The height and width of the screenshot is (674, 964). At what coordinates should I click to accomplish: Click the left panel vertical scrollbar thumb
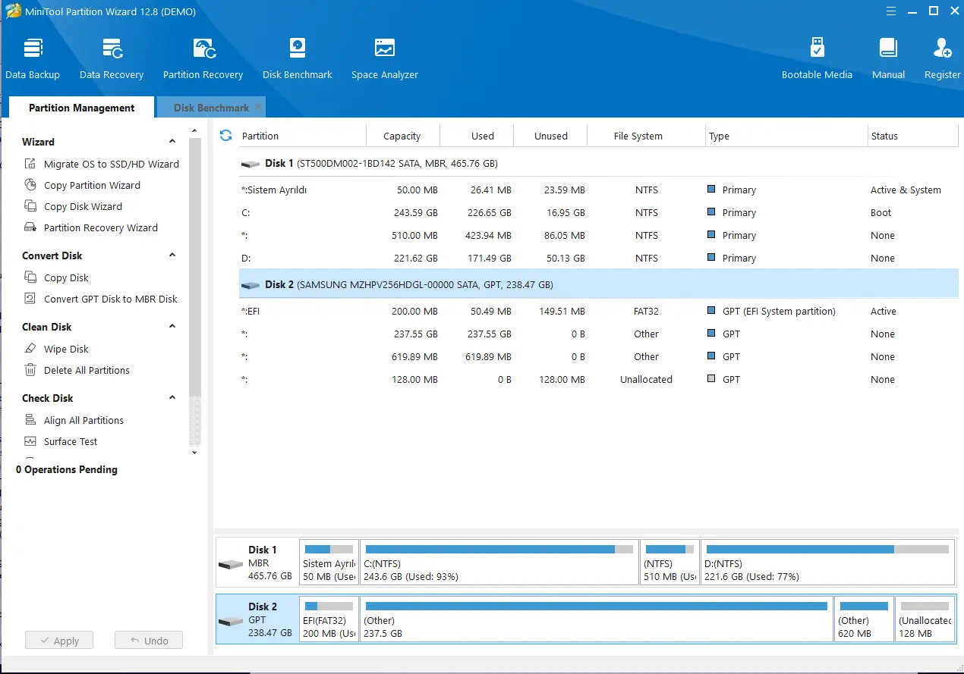194,267
